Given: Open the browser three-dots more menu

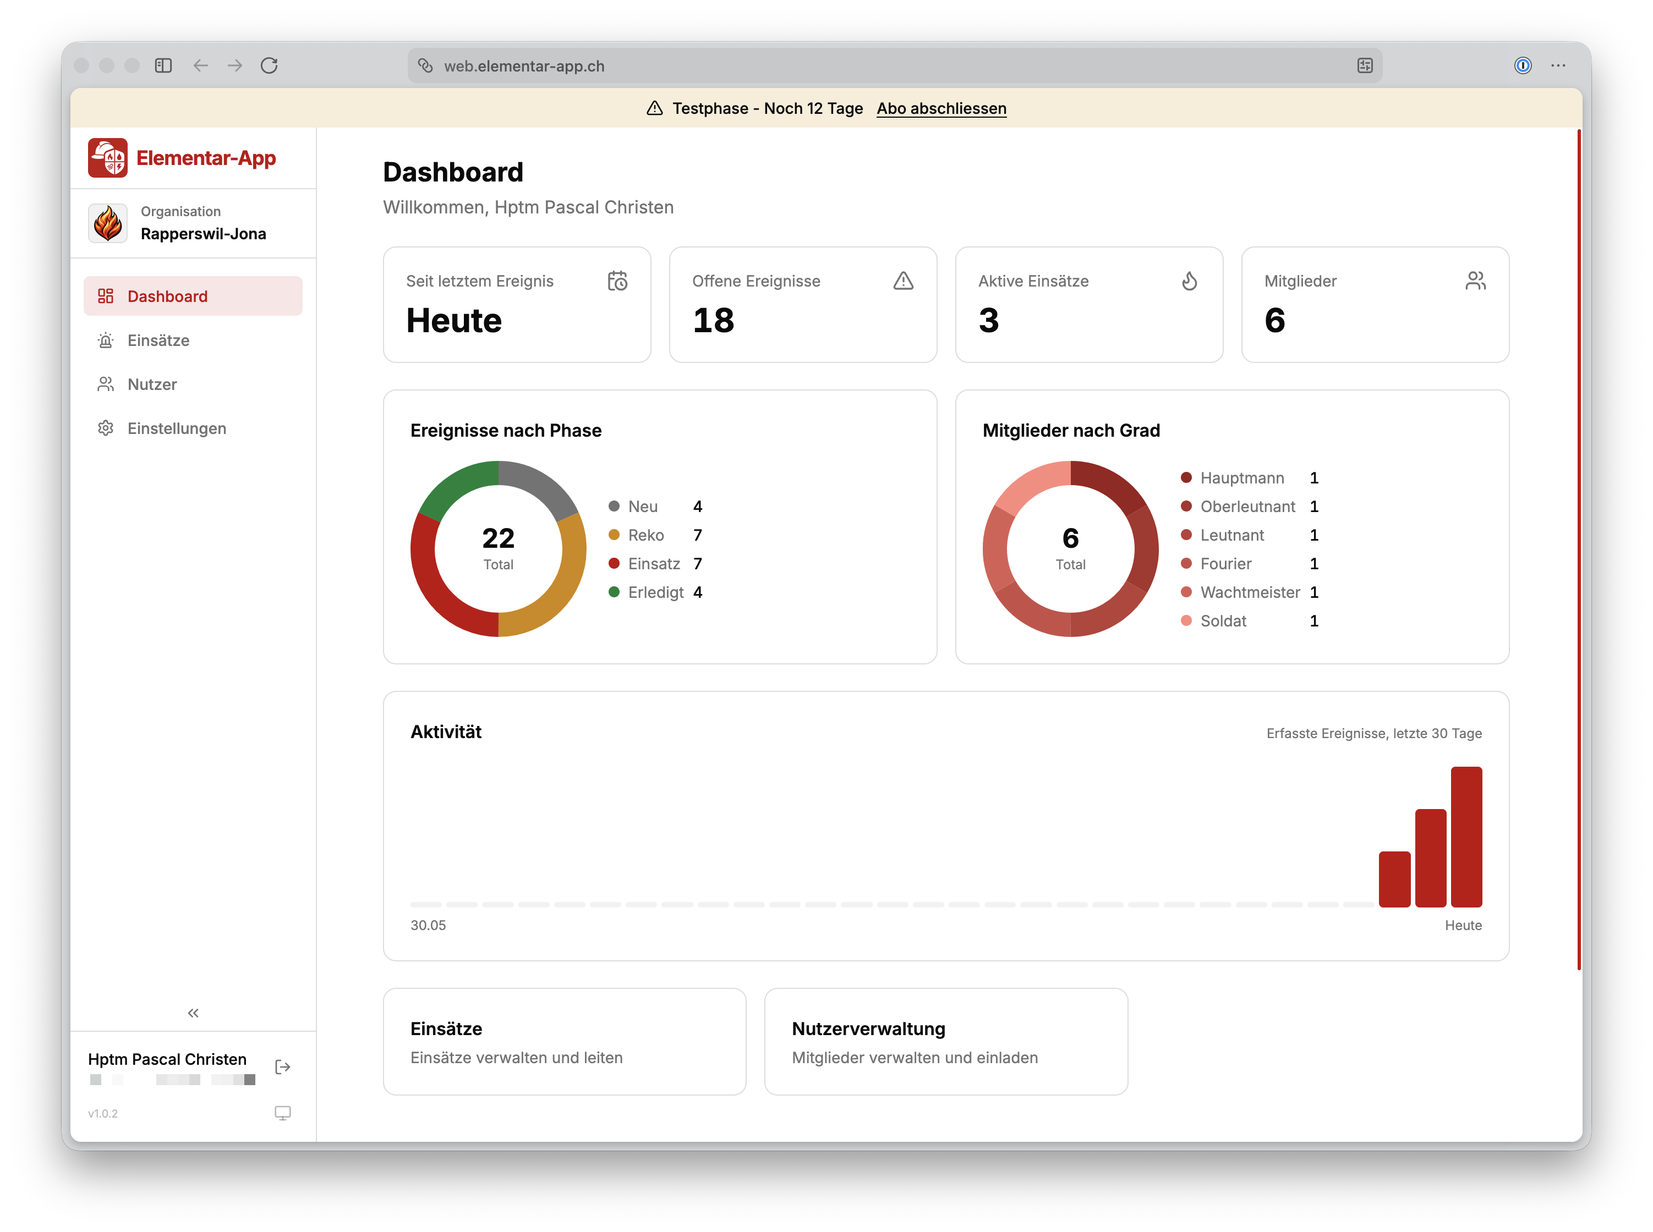Looking at the screenshot, I should pos(1558,65).
